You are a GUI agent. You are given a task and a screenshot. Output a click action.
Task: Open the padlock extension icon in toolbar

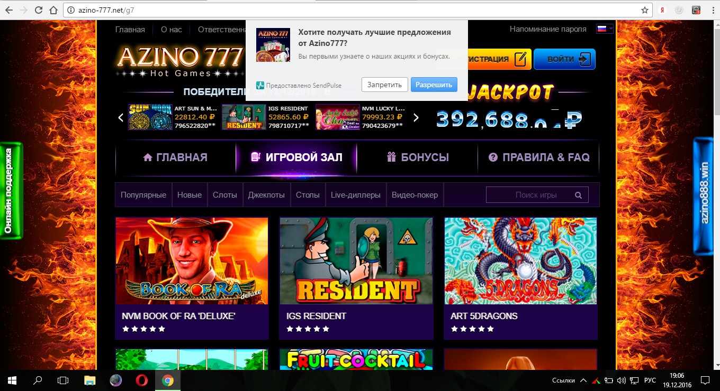tap(696, 10)
